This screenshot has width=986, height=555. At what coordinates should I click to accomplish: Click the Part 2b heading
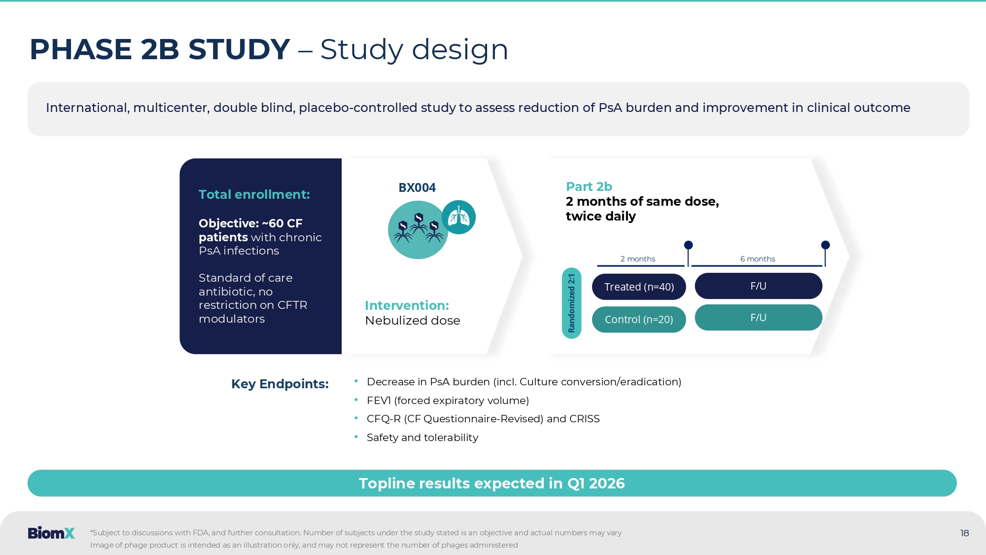[589, 186]
